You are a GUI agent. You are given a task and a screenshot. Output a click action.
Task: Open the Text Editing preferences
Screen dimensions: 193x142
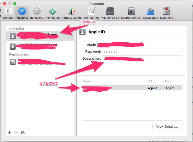coord(92,13)
